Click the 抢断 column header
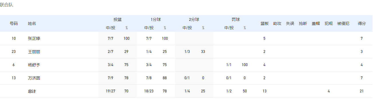Screen dimensions: 373x105 tap(303, 23)
